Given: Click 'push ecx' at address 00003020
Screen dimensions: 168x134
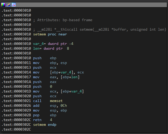Looking at the screenshot, I should point(45,96).
